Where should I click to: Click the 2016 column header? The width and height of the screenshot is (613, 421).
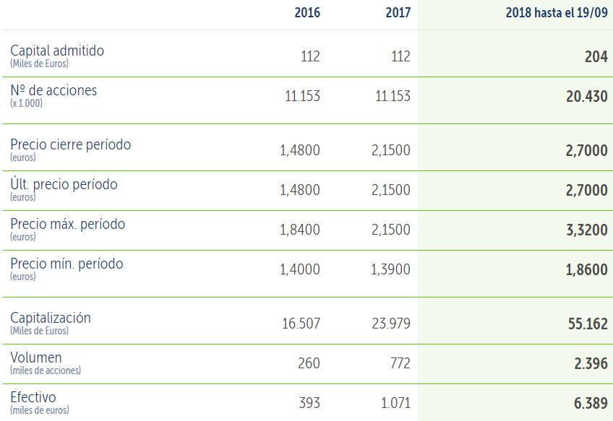[307, 13]
